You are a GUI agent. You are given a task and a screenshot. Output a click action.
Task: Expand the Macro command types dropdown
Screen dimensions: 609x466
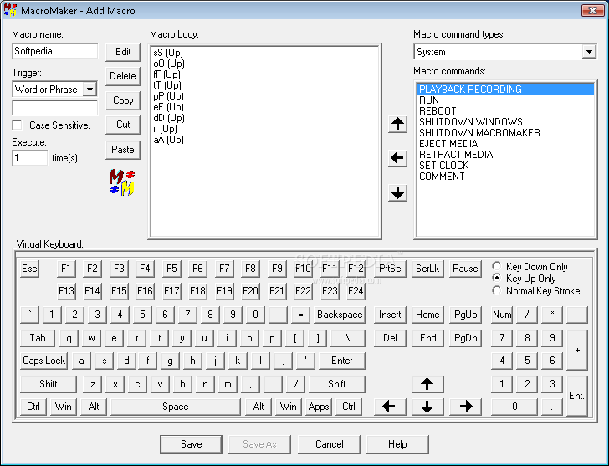(x=589, y=52)
